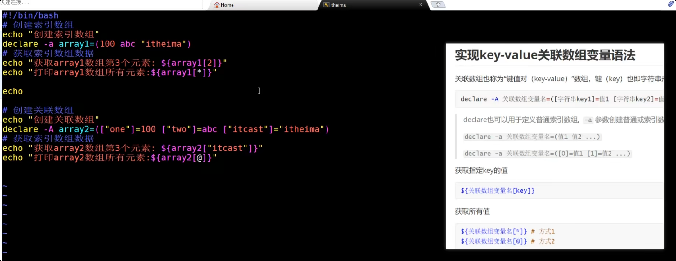Open a new session tab with plus button

[438, 5]
